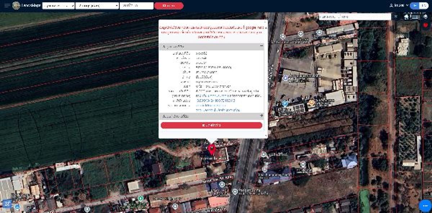Open the first dropdown in the header
Image resolution: width=432 pixels, height=213 pixels.
pos(59,6)
